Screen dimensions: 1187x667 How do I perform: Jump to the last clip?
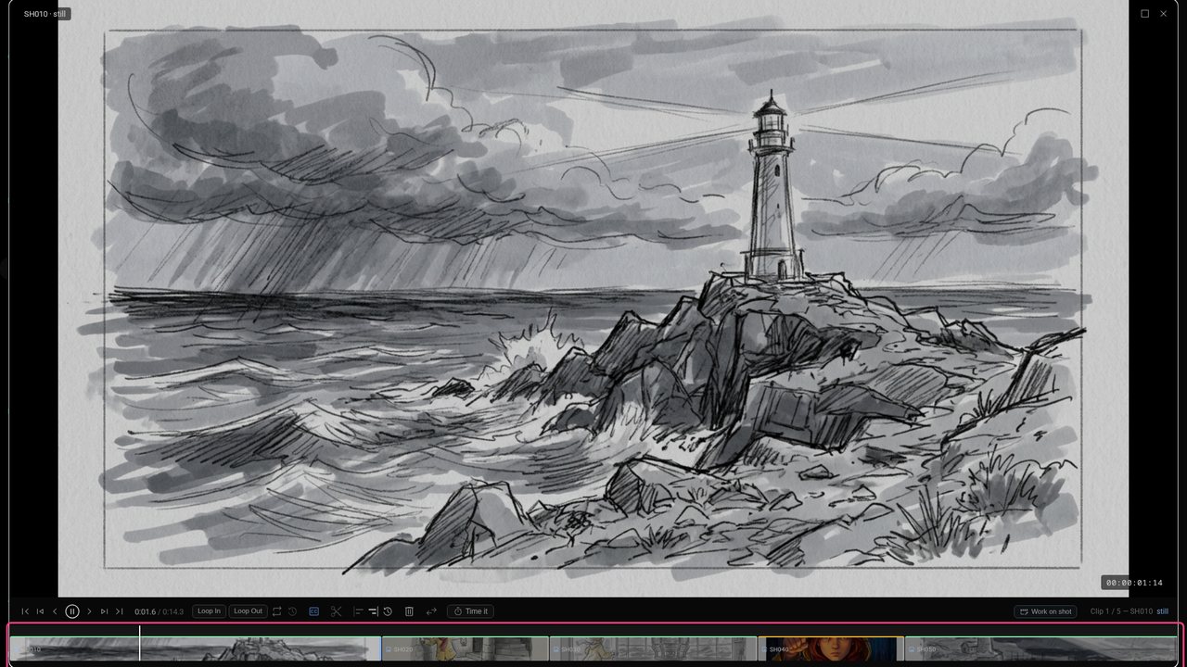(x=119, y=611)
